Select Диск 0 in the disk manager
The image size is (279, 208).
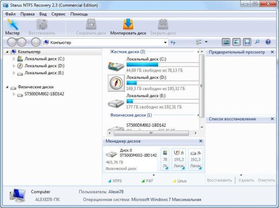coord(131,159)
